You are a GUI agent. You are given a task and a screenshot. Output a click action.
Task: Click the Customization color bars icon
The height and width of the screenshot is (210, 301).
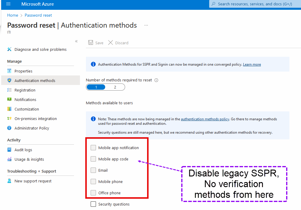9,109
